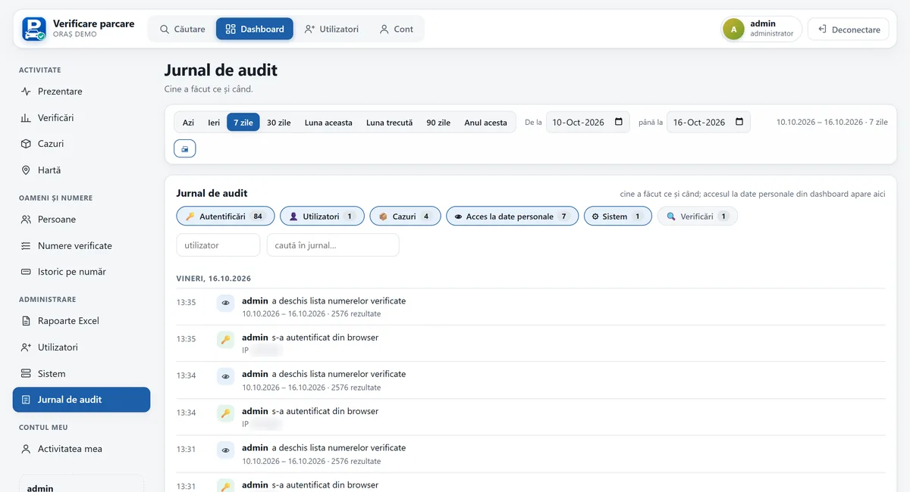Toggle the Sistem 1 filter chip
The width and height of the screenshot is (910, 492).
pos(617,216)
